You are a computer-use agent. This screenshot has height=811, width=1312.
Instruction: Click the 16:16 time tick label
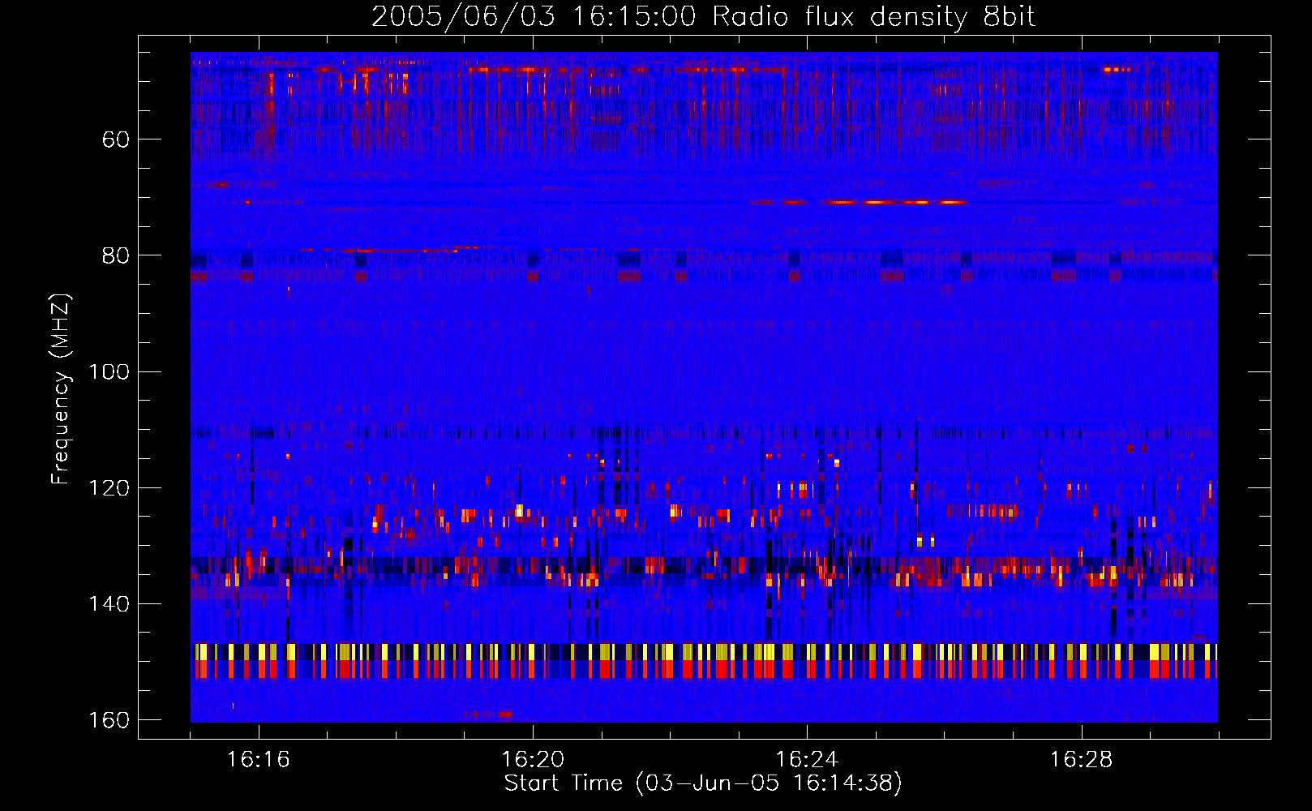coord(259,760)
